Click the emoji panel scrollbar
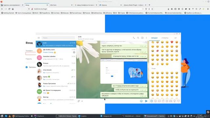210x118 pixels. click(180, 43)
